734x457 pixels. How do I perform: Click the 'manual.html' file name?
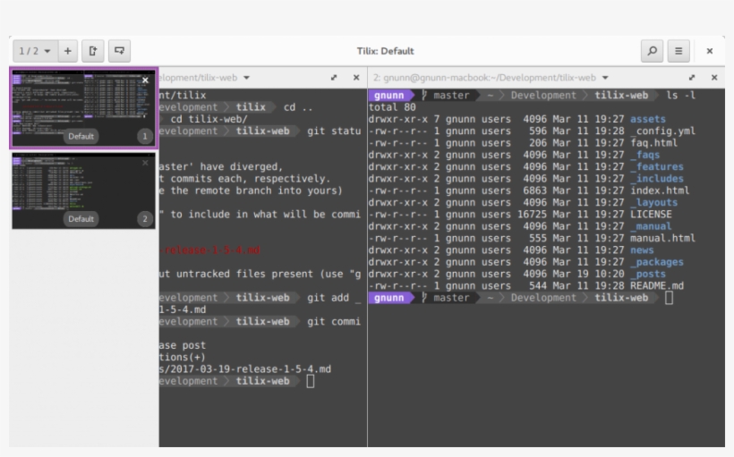click(663, 239)
